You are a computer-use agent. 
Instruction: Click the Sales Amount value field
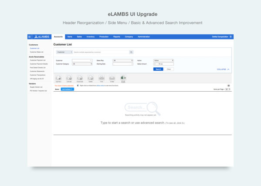point(167,64)
